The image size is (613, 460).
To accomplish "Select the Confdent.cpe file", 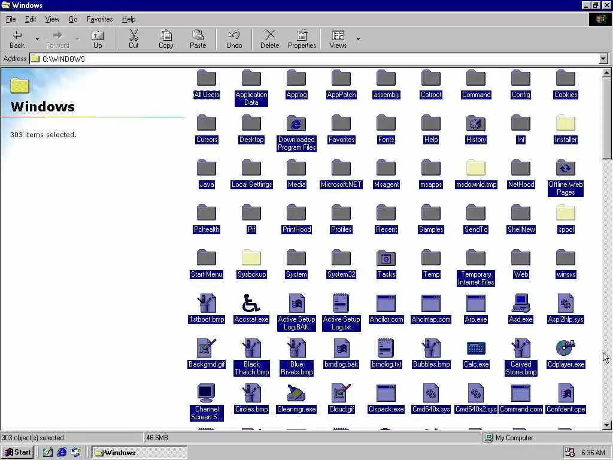I will (x=566, y=398).
